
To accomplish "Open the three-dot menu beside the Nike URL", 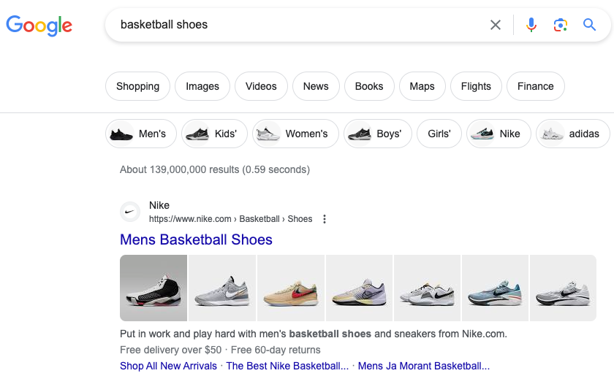I will (x=325, y=219).
